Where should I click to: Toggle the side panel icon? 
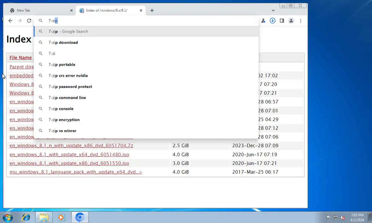coord(282,21)
